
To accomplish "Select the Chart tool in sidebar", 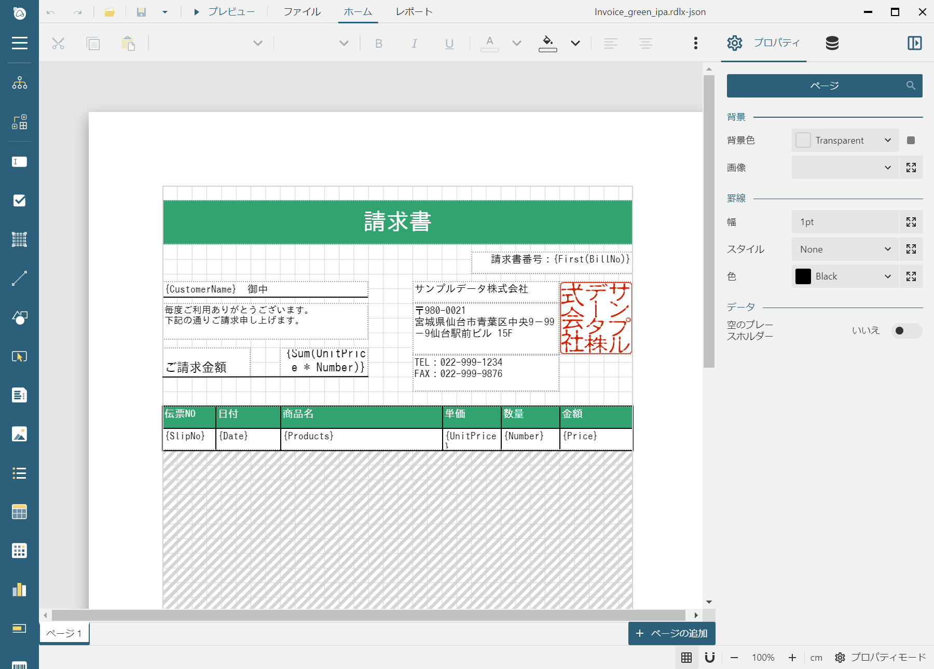I will click(19, 590).
